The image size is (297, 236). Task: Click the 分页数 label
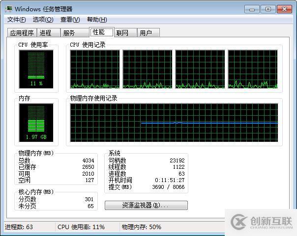pyautogui.click(x=27, y=199)
